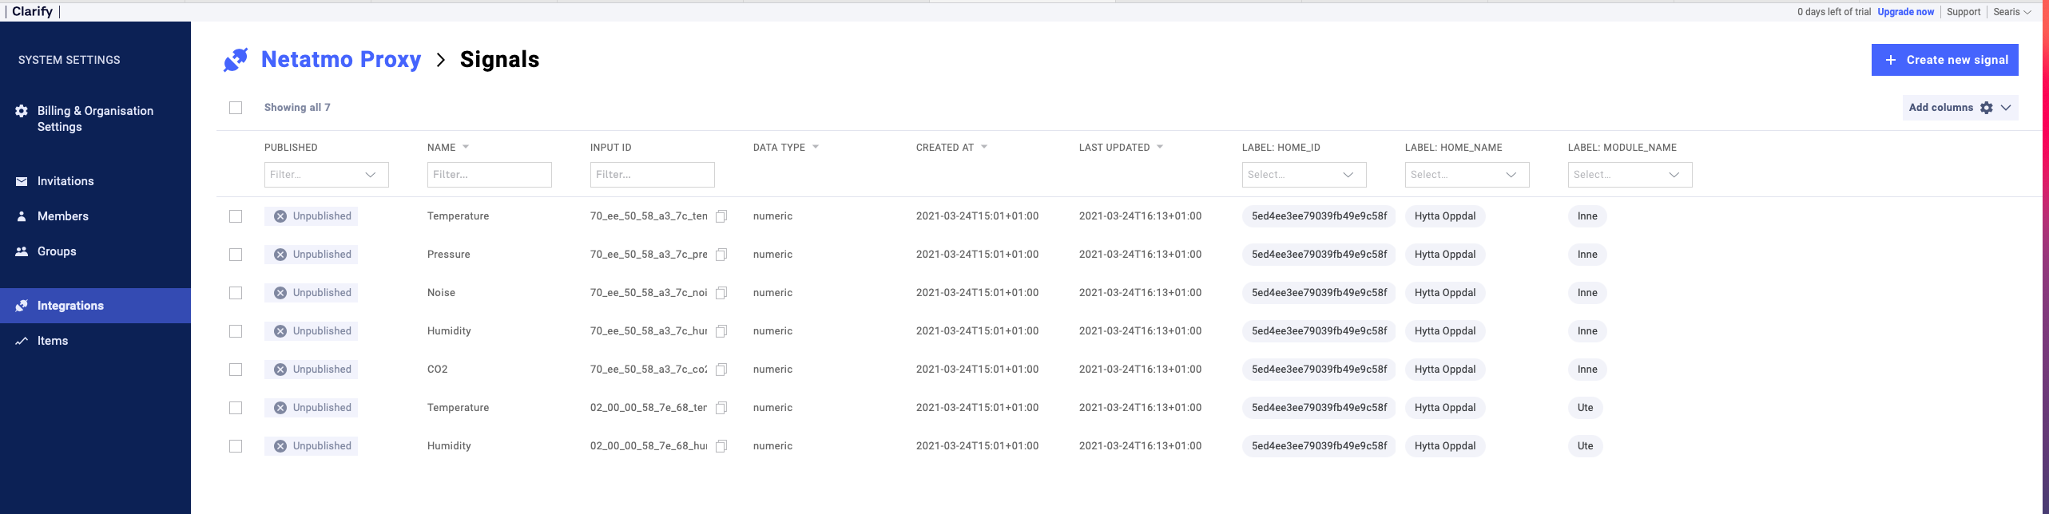Screen dimensions: 2049x514
Task: Click unpublished X icon on Noise row
Action: coord(280,293)
